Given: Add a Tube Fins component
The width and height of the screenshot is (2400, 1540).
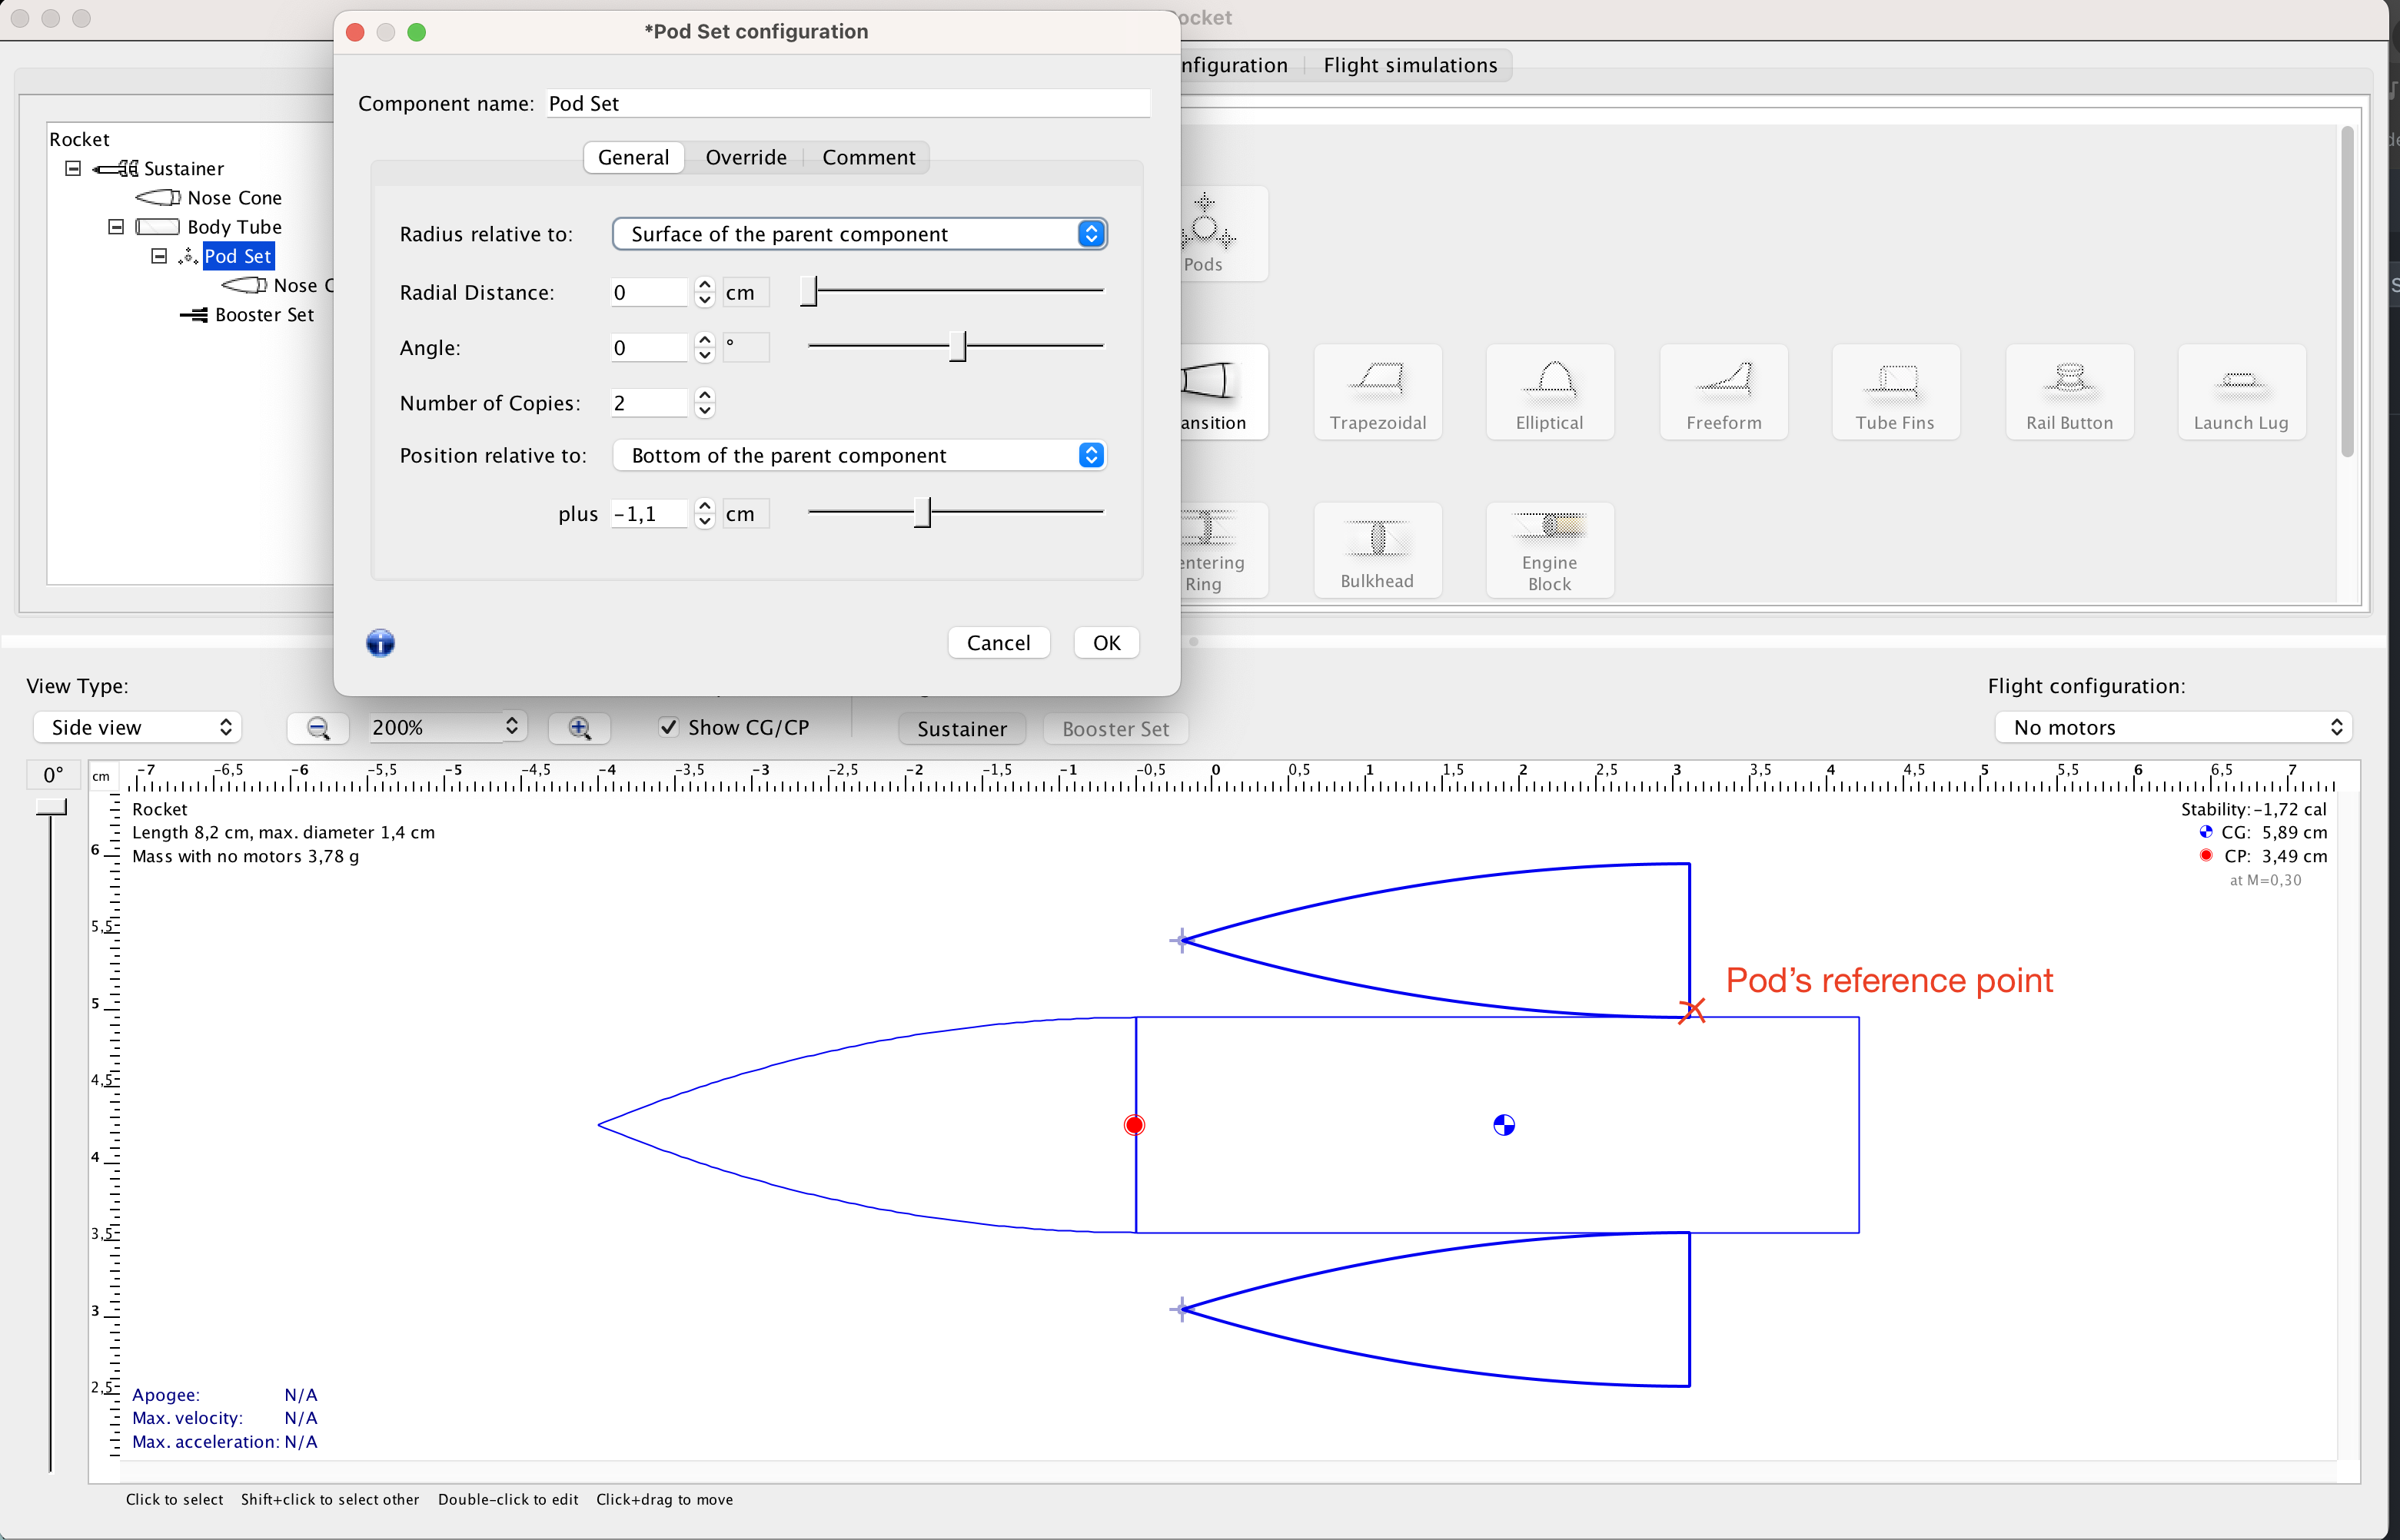Looking at the screenshot, I should pyautogui.click(x=1894, y=393).
